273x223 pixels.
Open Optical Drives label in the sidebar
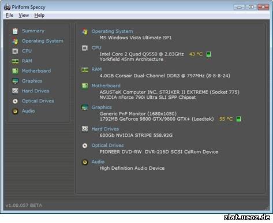(x=38, y=101)
